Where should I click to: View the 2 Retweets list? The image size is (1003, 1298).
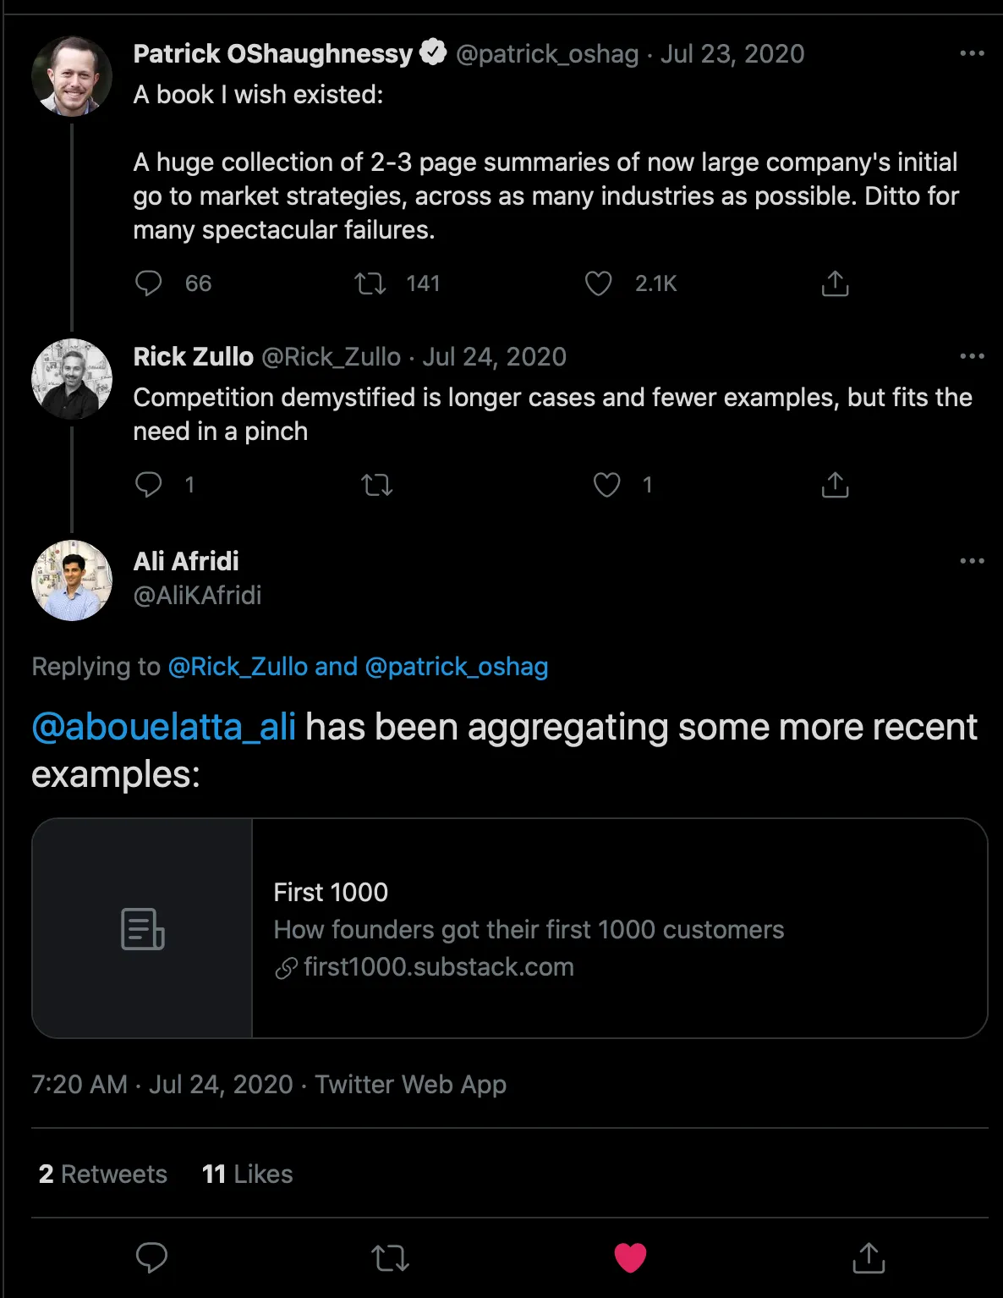(103, 1174)
